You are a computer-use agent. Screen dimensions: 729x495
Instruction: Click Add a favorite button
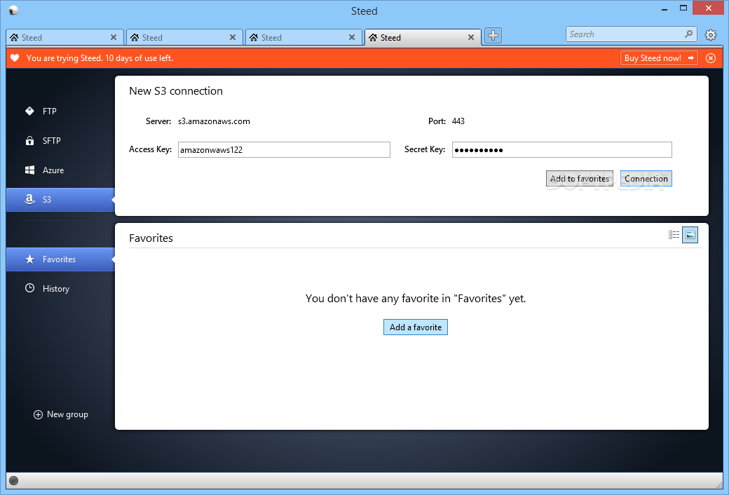tap(416, 327)
